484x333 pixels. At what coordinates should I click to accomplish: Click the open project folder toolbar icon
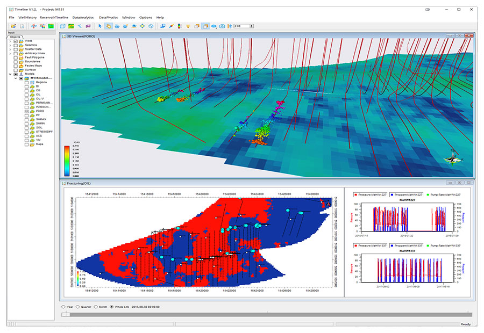pyautogui.click(x=13, y=26)
